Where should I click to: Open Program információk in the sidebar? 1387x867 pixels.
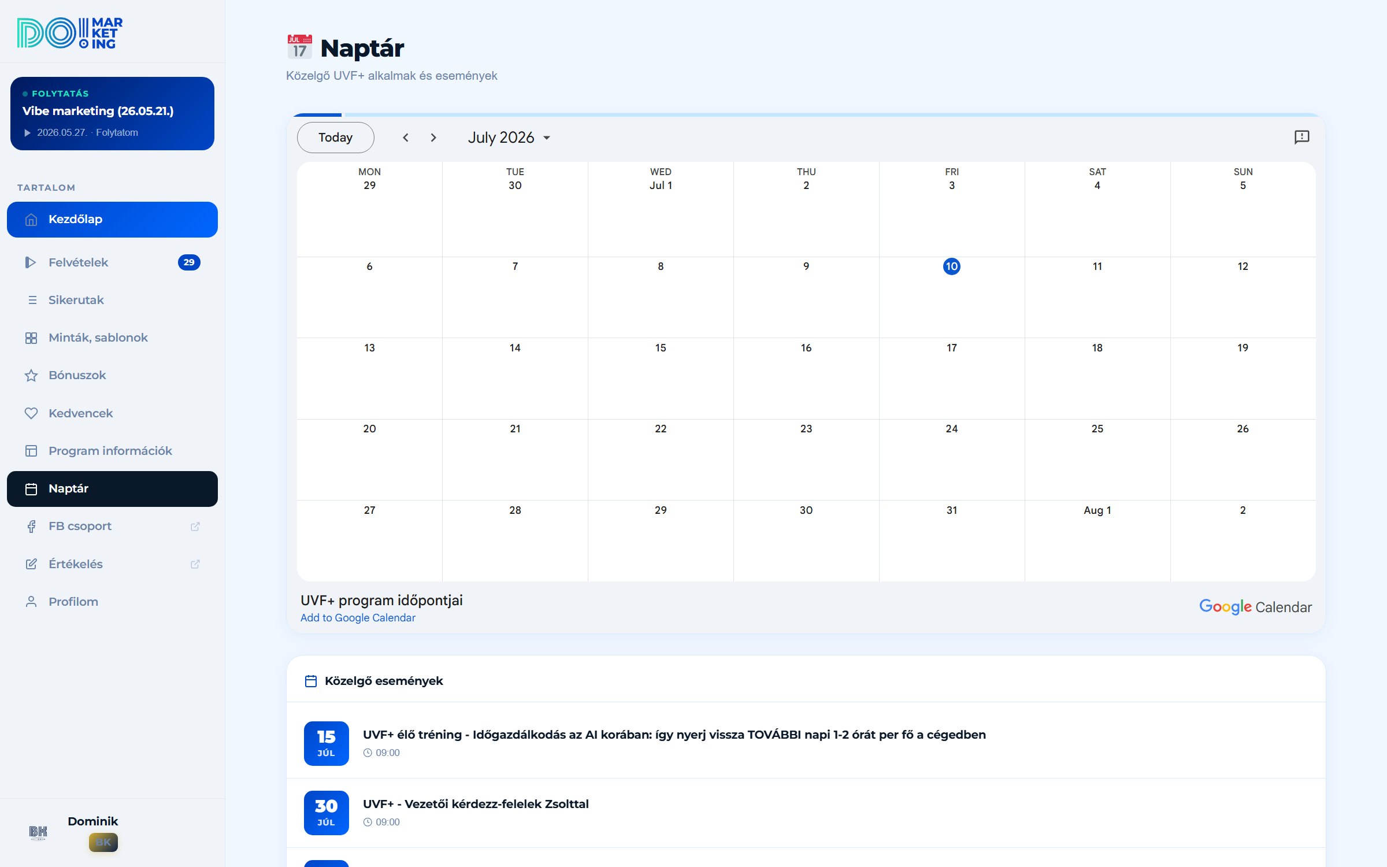[112, 451]
